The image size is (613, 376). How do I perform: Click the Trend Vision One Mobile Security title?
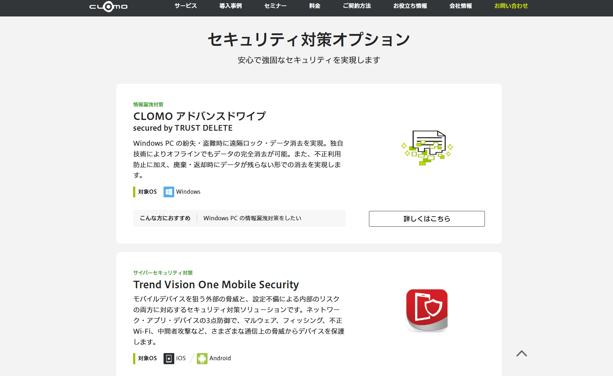coord(216,285)
